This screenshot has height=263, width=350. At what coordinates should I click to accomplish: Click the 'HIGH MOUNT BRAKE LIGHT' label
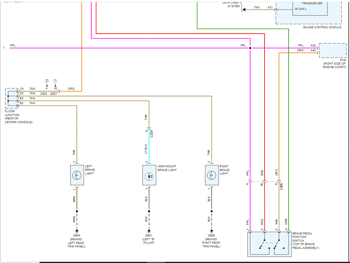(x=167, y=168)
